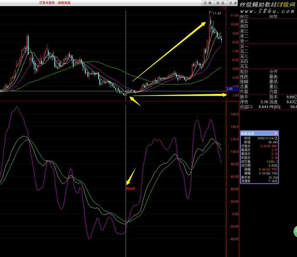
Task: Click the 交易未登录 login status text
Action: [x=47, y=3]
